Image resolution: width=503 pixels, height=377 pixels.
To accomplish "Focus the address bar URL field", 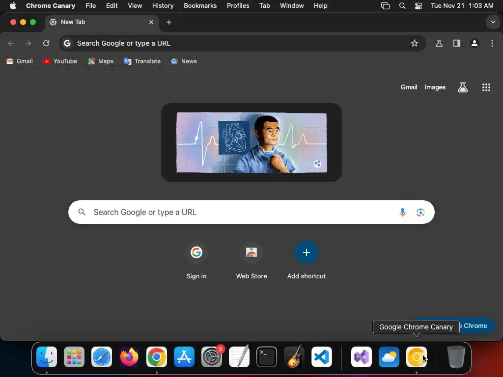I will (x=243, y=43).
